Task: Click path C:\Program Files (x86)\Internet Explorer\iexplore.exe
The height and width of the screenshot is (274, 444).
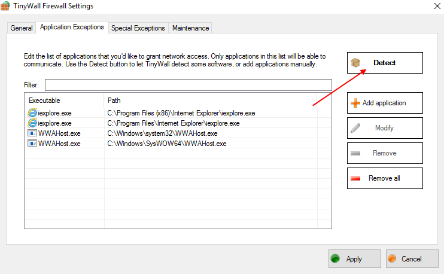Action: point(181,113)
